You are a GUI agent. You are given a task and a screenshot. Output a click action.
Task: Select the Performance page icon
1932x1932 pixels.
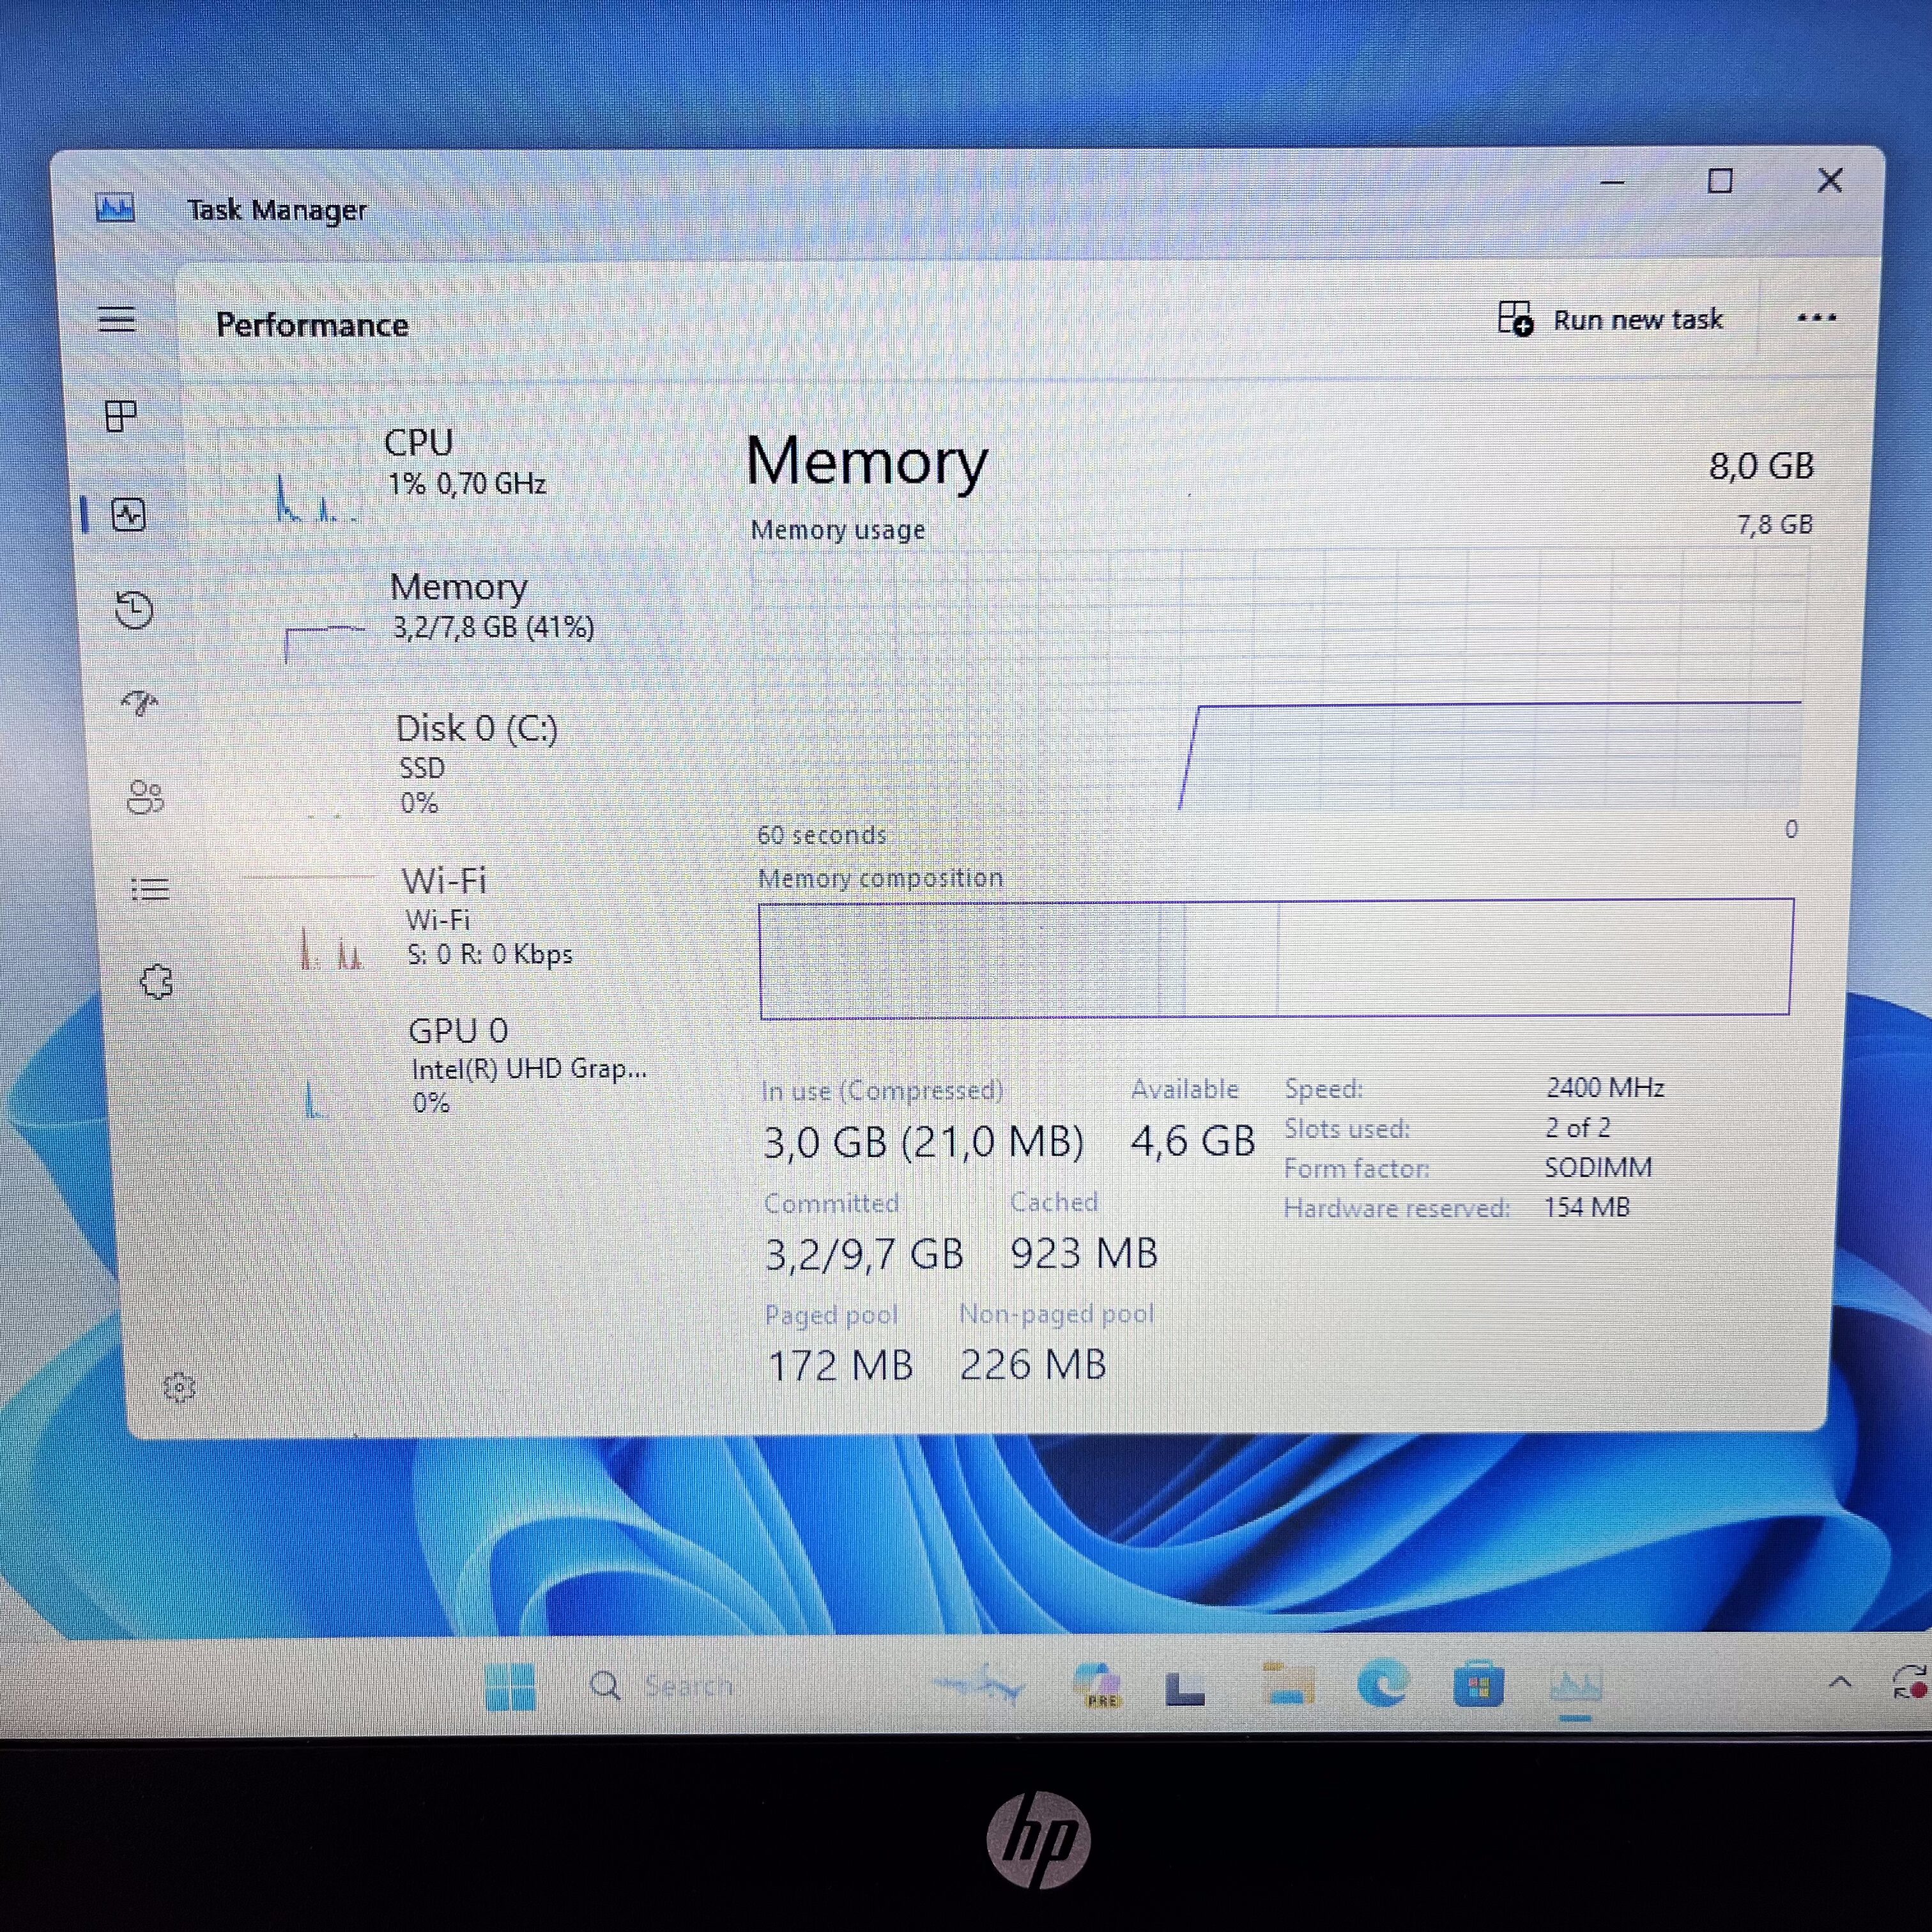click(x=129, y=515)
